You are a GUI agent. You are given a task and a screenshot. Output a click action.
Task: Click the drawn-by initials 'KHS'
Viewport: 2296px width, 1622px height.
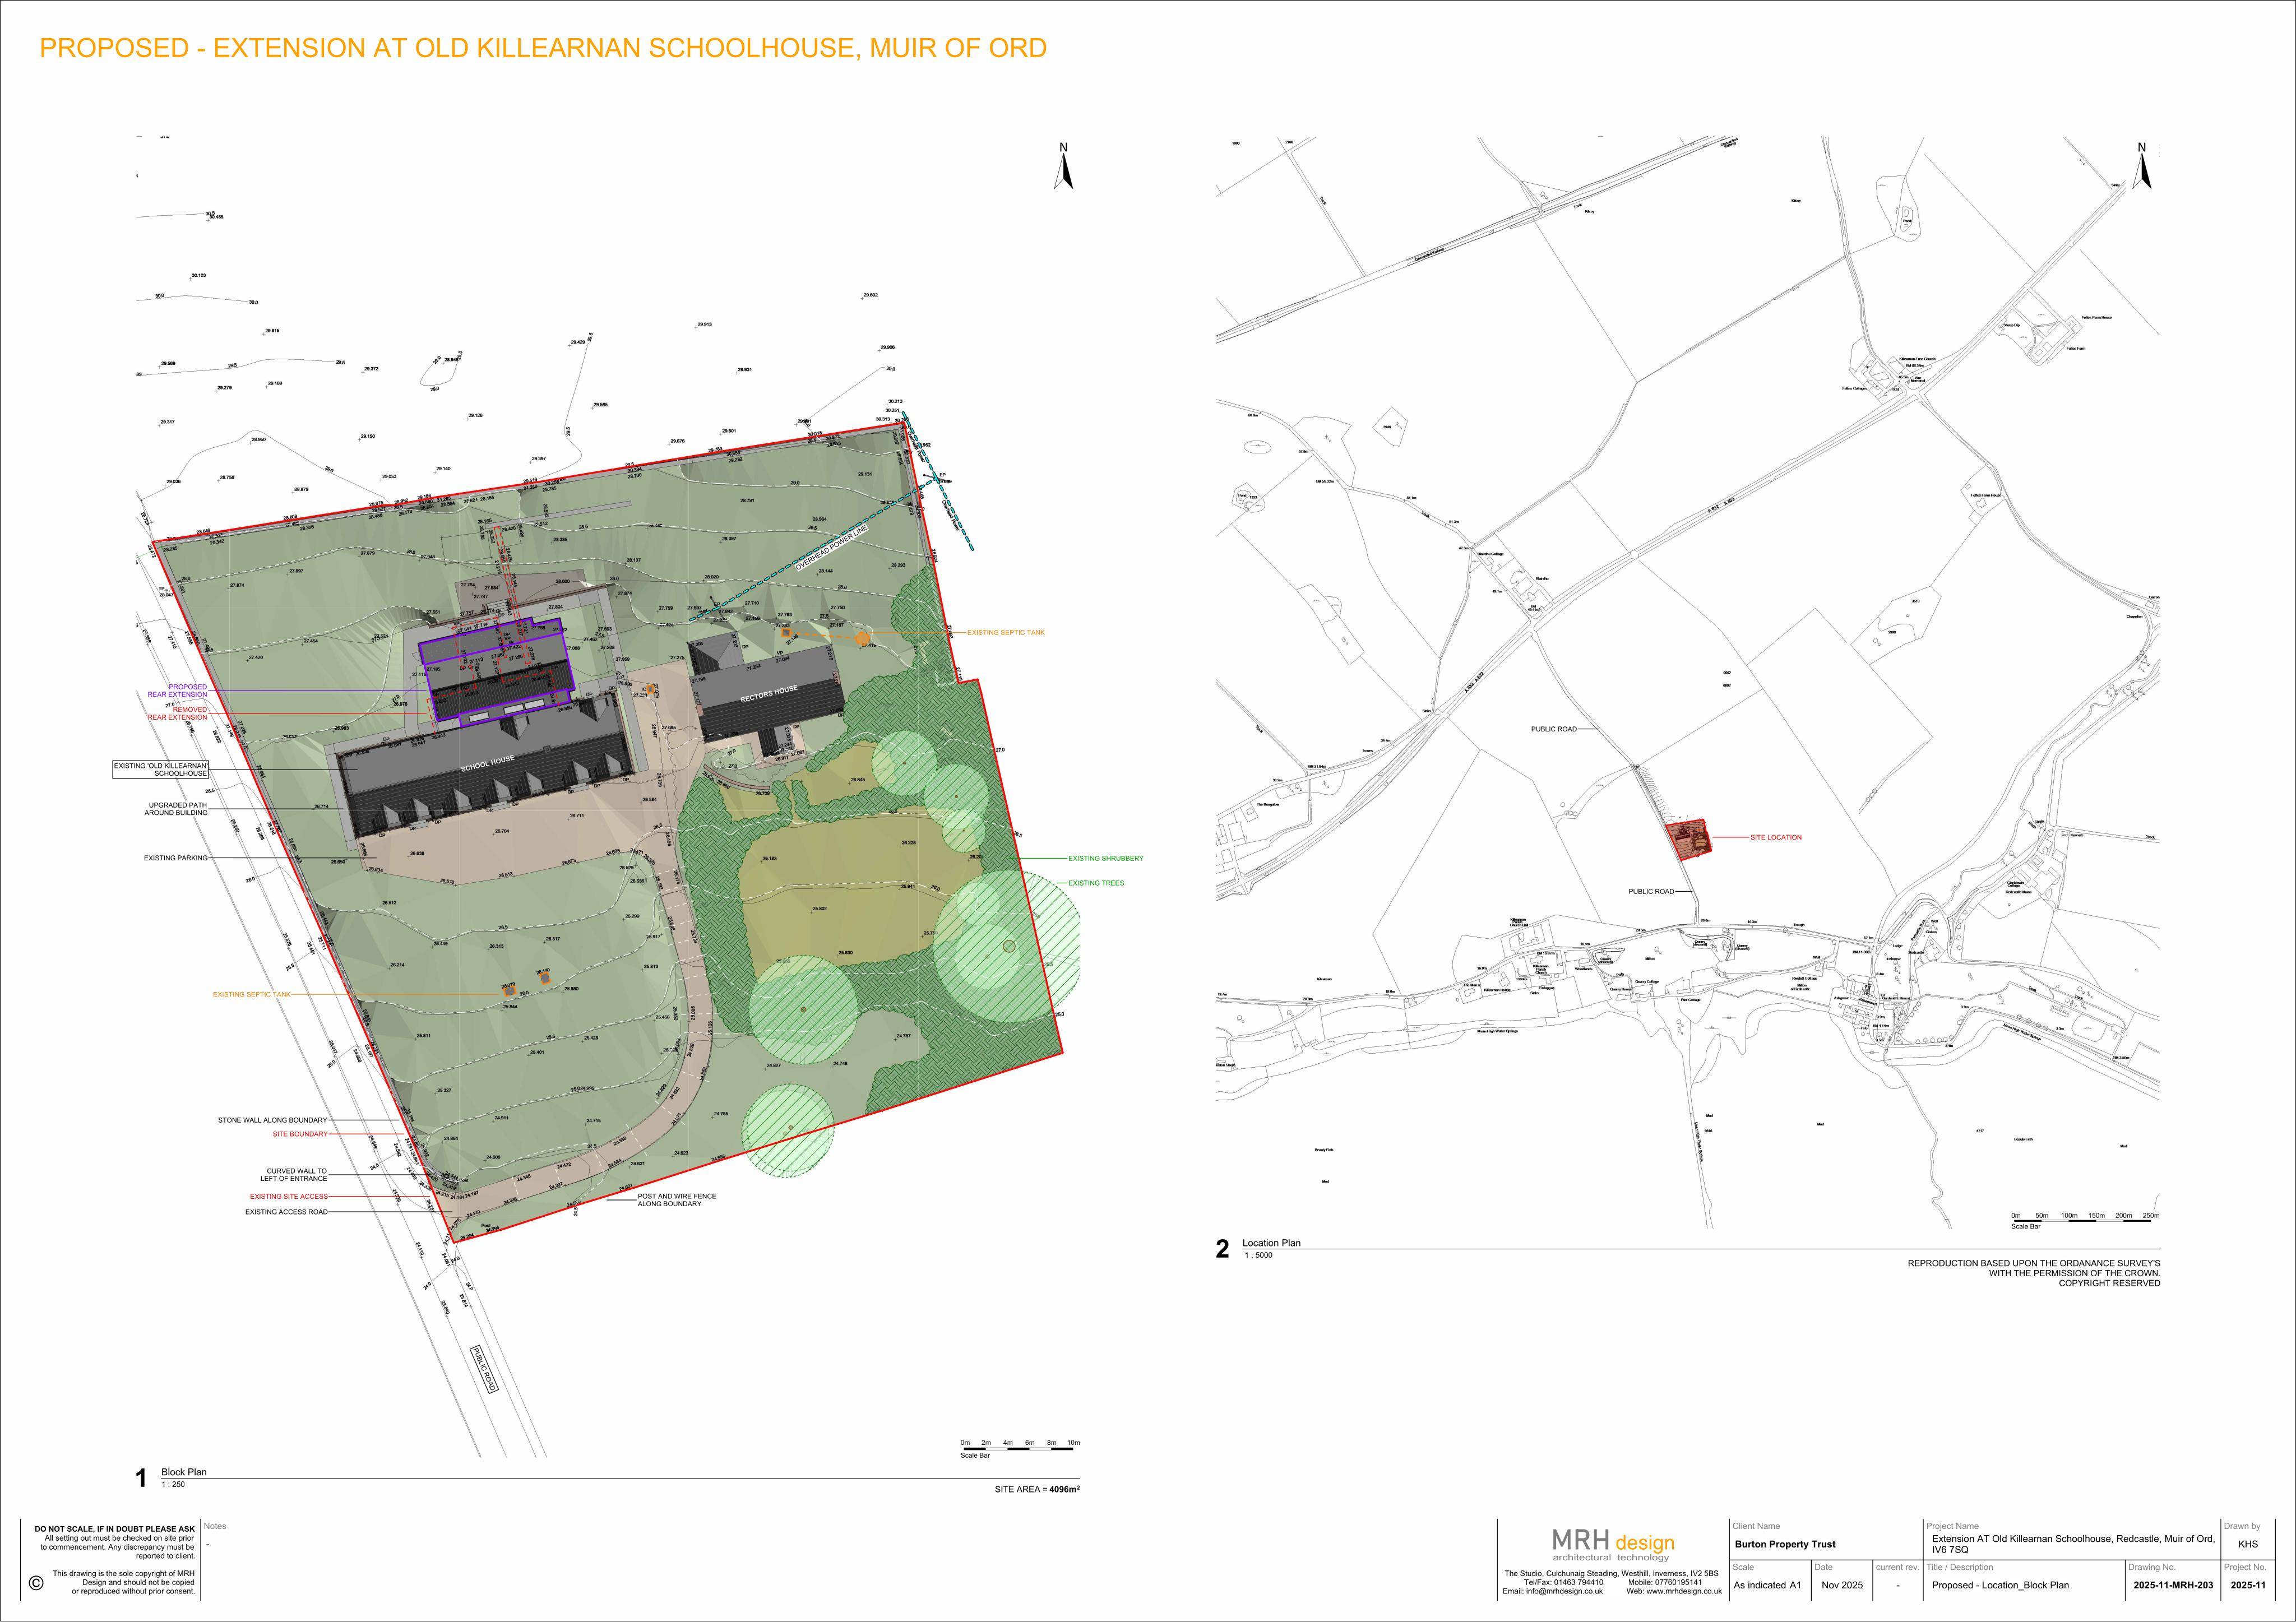click(x=2248, y=1544)
